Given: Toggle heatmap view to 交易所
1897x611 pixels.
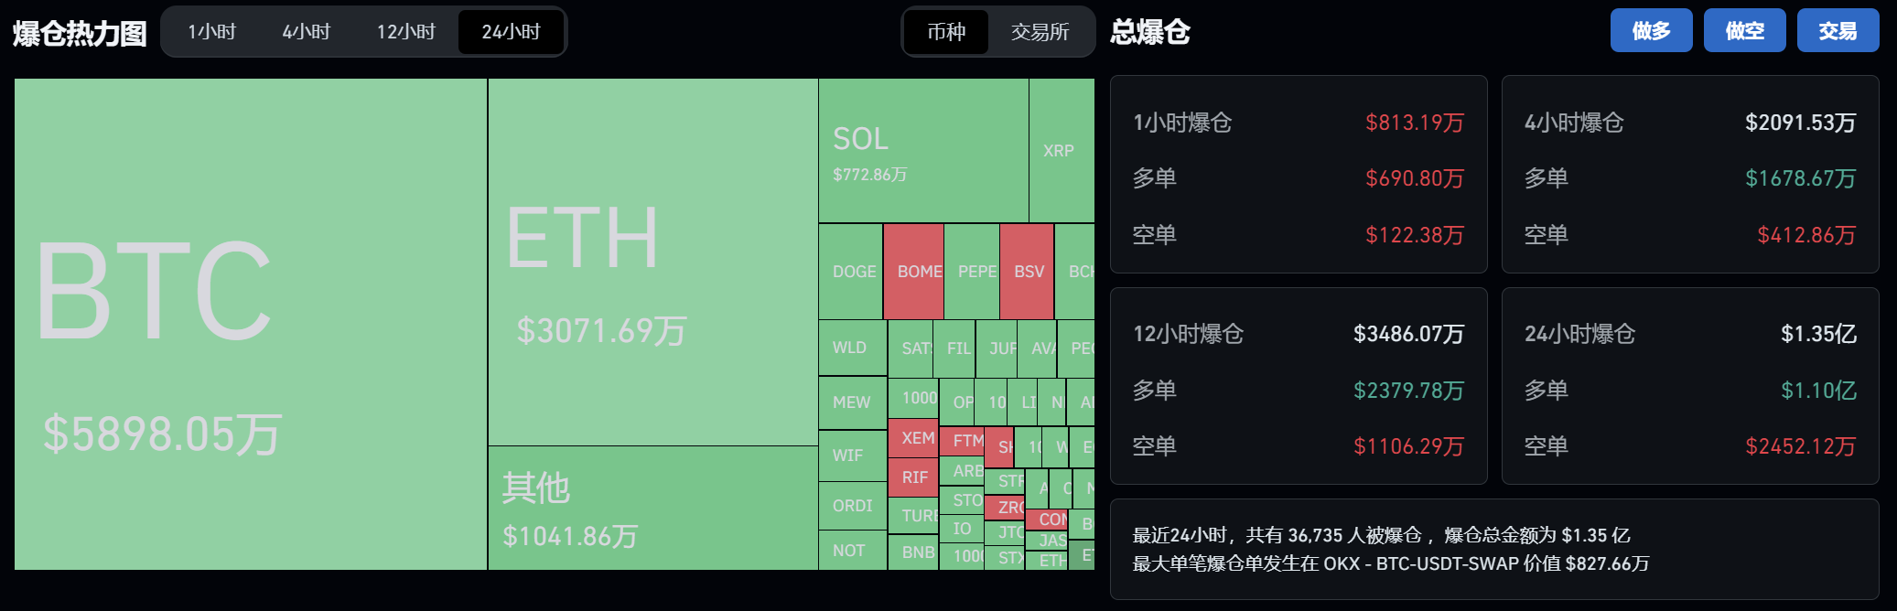Looking at the screenshot, I should (x=1040, y=32).
